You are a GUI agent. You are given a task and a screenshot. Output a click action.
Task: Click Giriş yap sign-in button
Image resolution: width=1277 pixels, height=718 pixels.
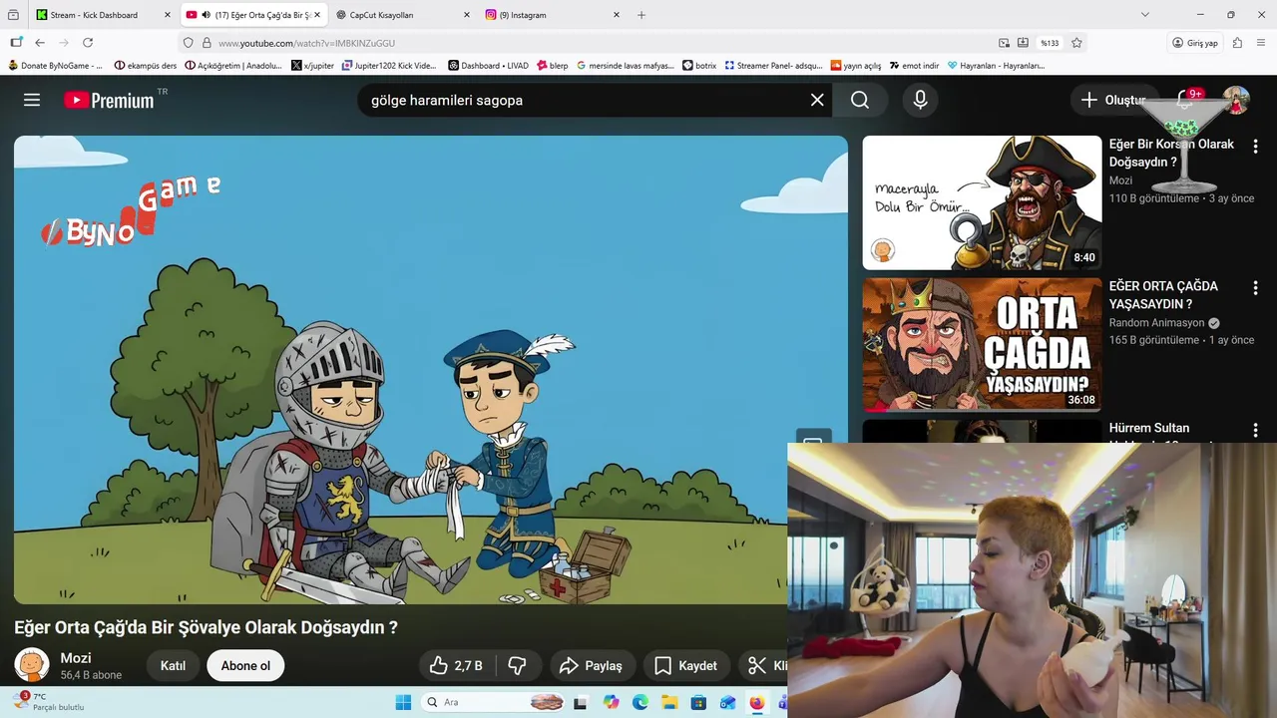[x=1195, y=43]
